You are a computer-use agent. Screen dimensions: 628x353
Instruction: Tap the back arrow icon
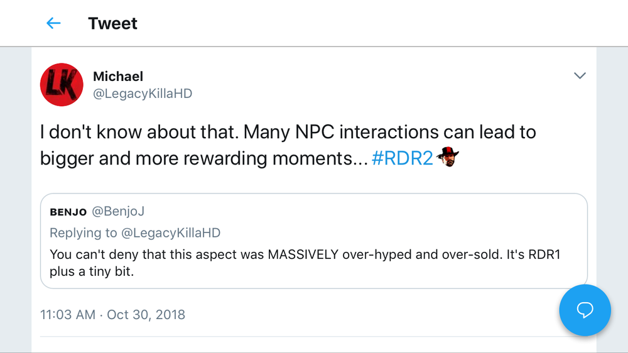pos(53,23)
